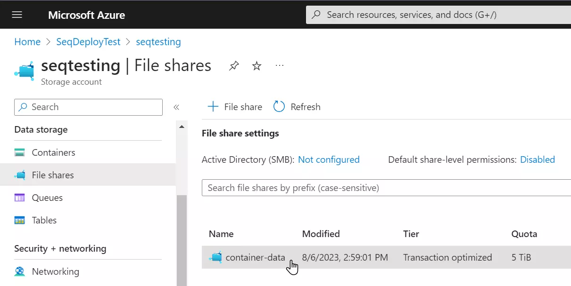Click the sidebar scrollbar thumb

[x=182, y=240]
